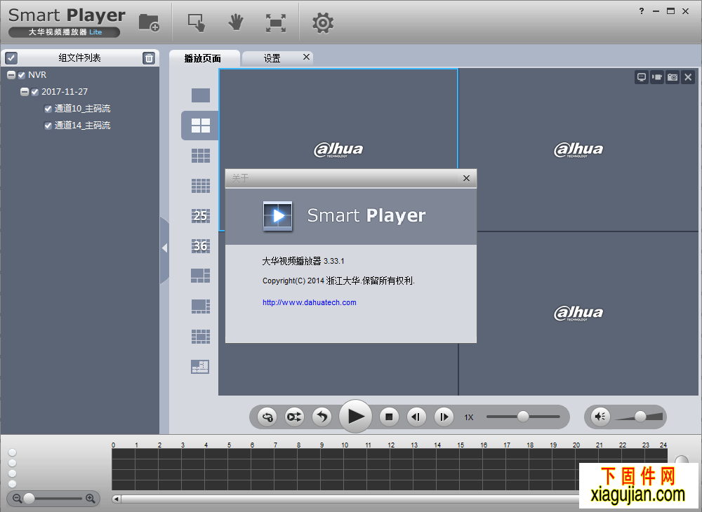Step to next frame
Screen dimensions: 702x512
tap(444, 417)
